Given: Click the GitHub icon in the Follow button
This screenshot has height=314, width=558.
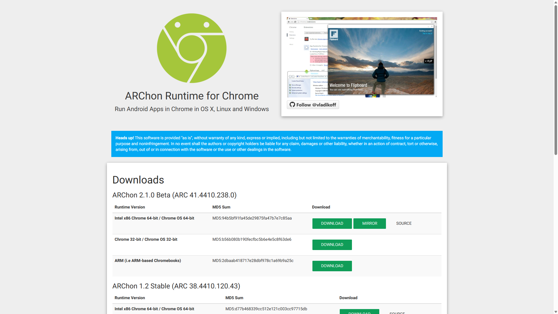Looking at the screenshot, I should 292,105.
